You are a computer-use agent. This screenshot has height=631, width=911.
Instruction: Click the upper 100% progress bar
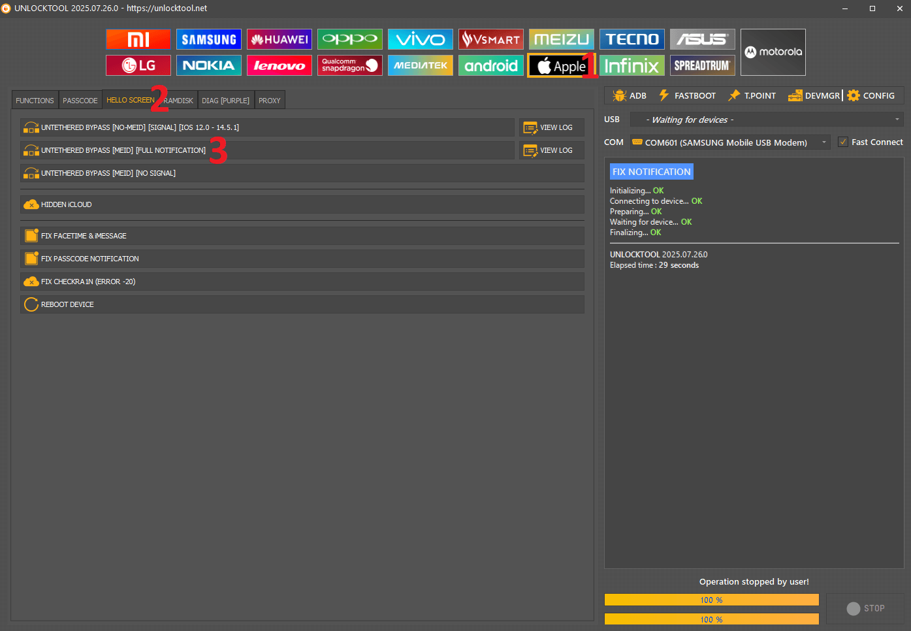pos(711,600)
